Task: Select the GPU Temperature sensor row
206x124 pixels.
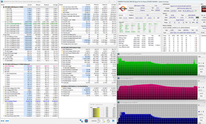Action: pos(88,49)
